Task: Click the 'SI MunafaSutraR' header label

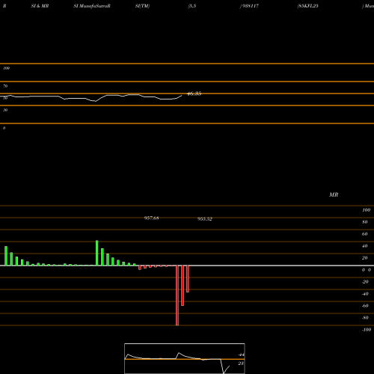Action: (92, 6)
